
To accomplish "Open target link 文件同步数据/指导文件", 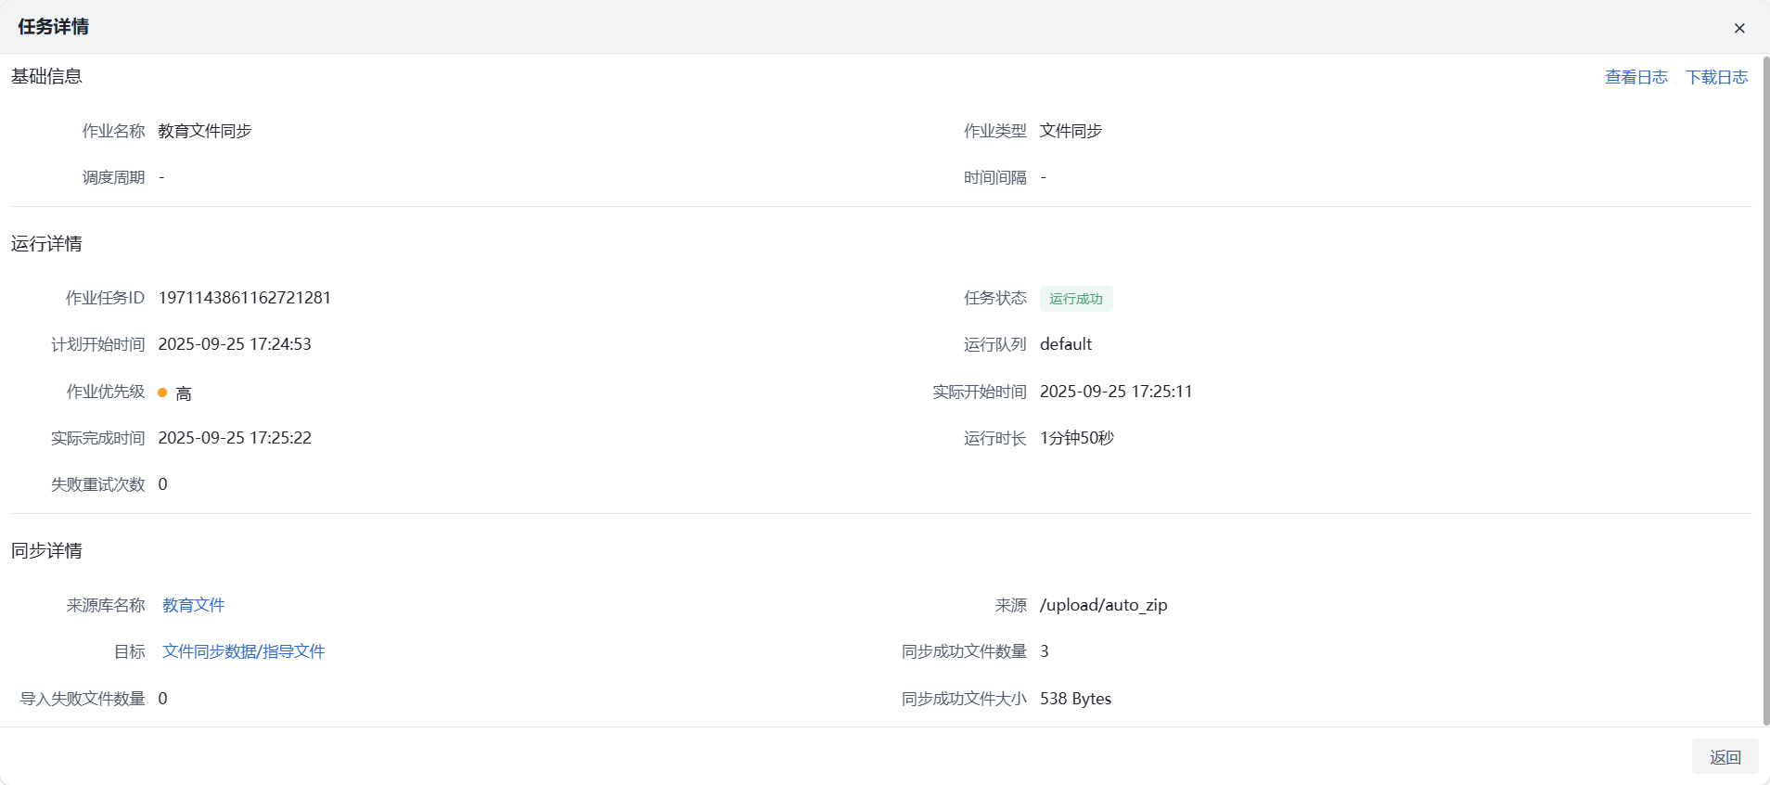I will click(243, 651).
